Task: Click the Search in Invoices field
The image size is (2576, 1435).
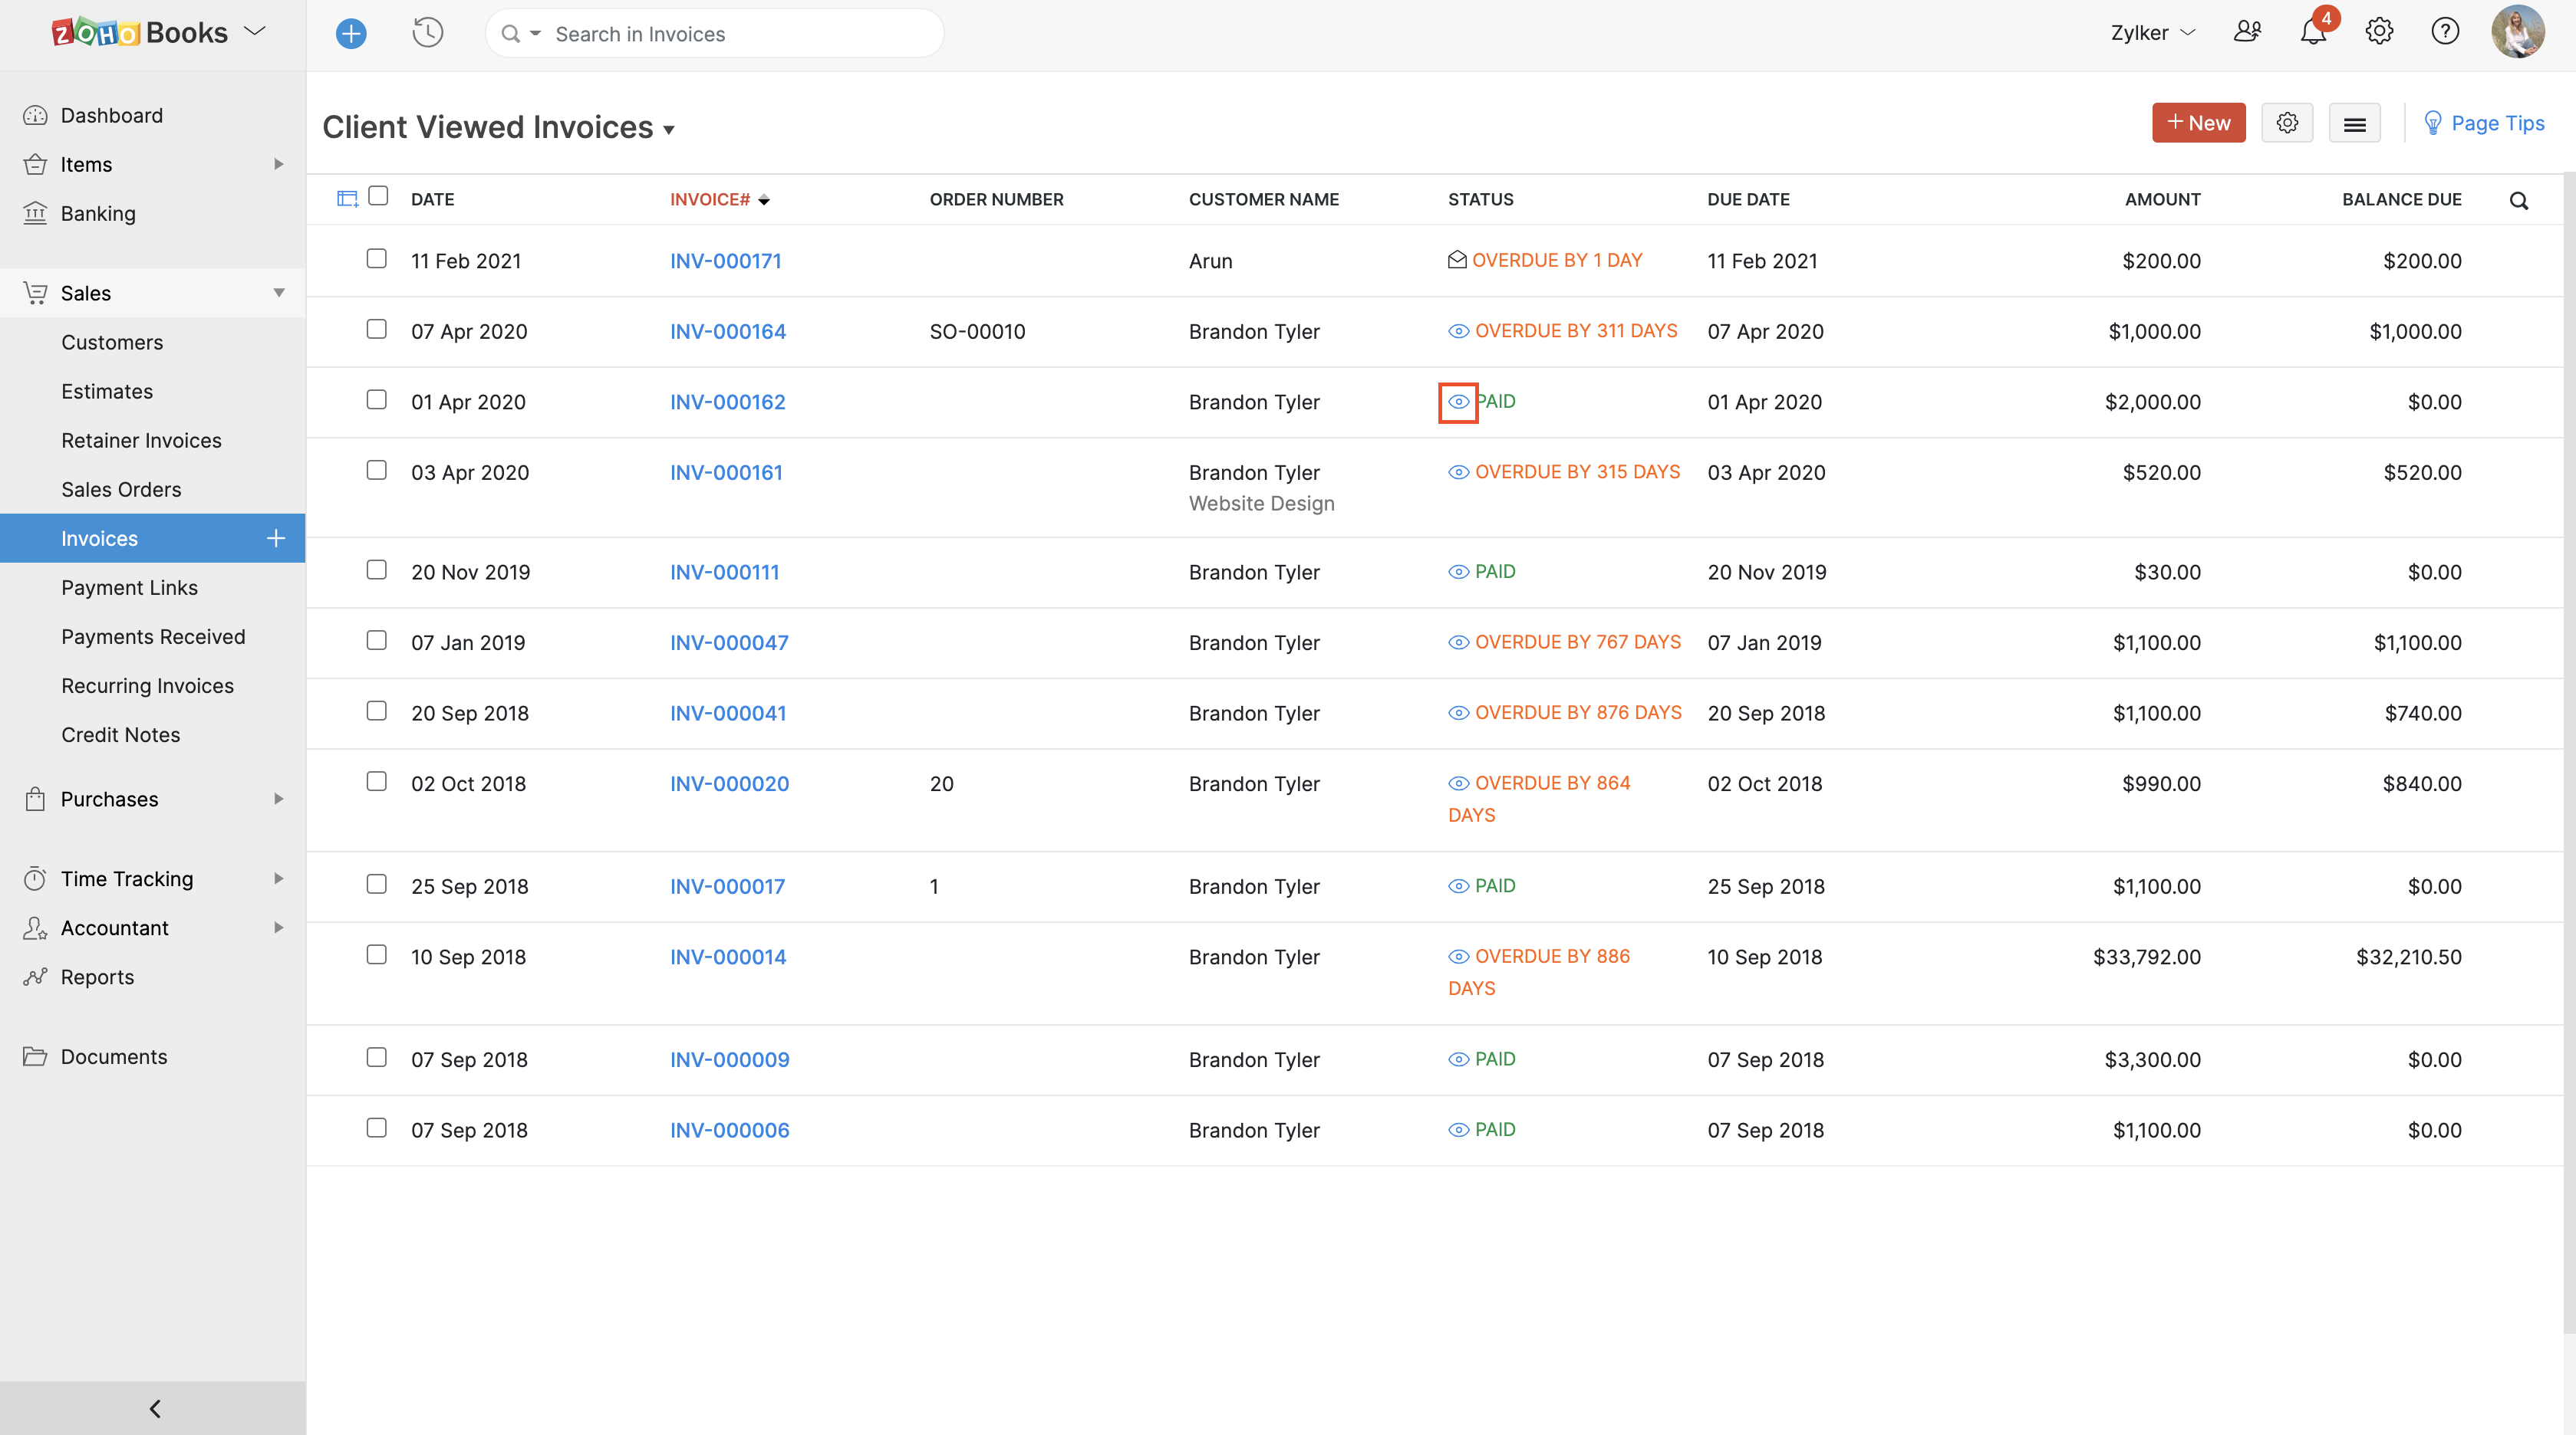Action: (x=714, y=34)
